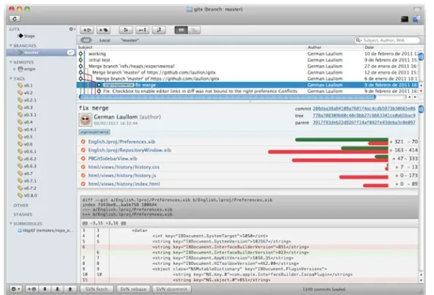Click the add remote button in bottom bar
This screenshot has height=295, width=434.
(31, 289)
